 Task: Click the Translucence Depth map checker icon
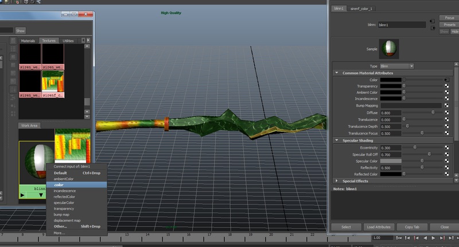[x=447, y=126]
